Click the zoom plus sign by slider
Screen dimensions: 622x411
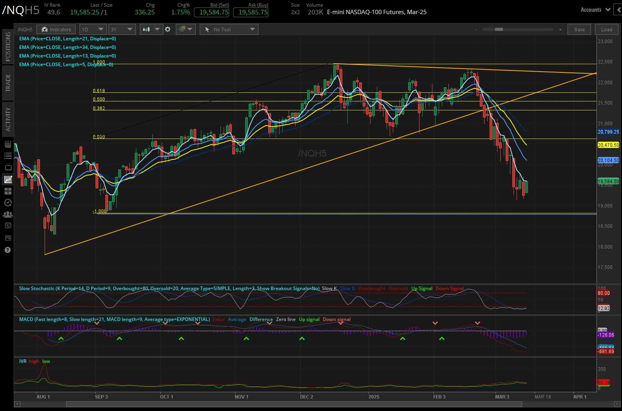(x=560, y=30)
